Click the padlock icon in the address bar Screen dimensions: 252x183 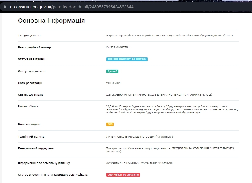5,7
